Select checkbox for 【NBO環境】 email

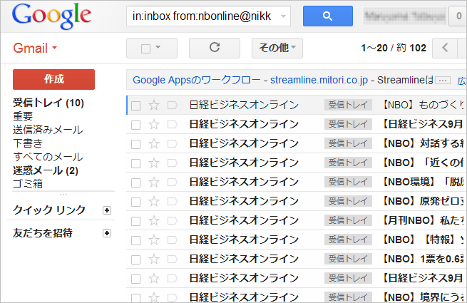(135, 183)
